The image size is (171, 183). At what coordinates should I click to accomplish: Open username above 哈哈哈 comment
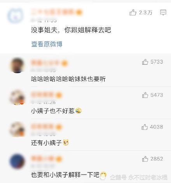click(49, 63)
